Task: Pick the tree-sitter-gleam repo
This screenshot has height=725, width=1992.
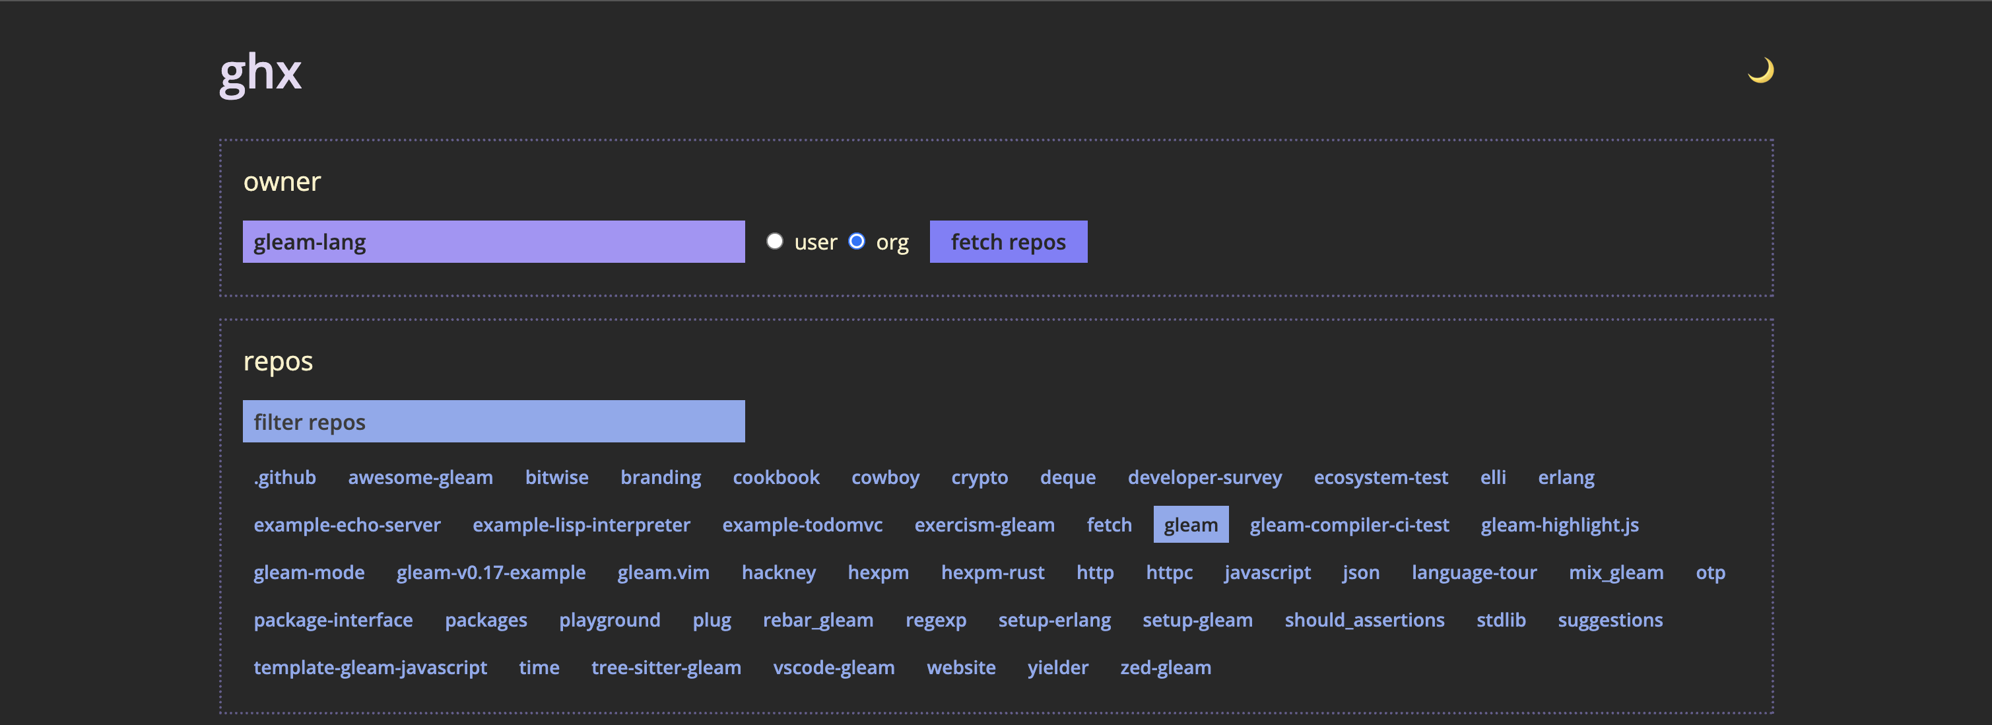Action: 666,668
